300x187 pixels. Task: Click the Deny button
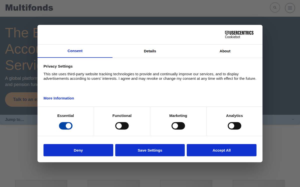[x=78, y=150]
